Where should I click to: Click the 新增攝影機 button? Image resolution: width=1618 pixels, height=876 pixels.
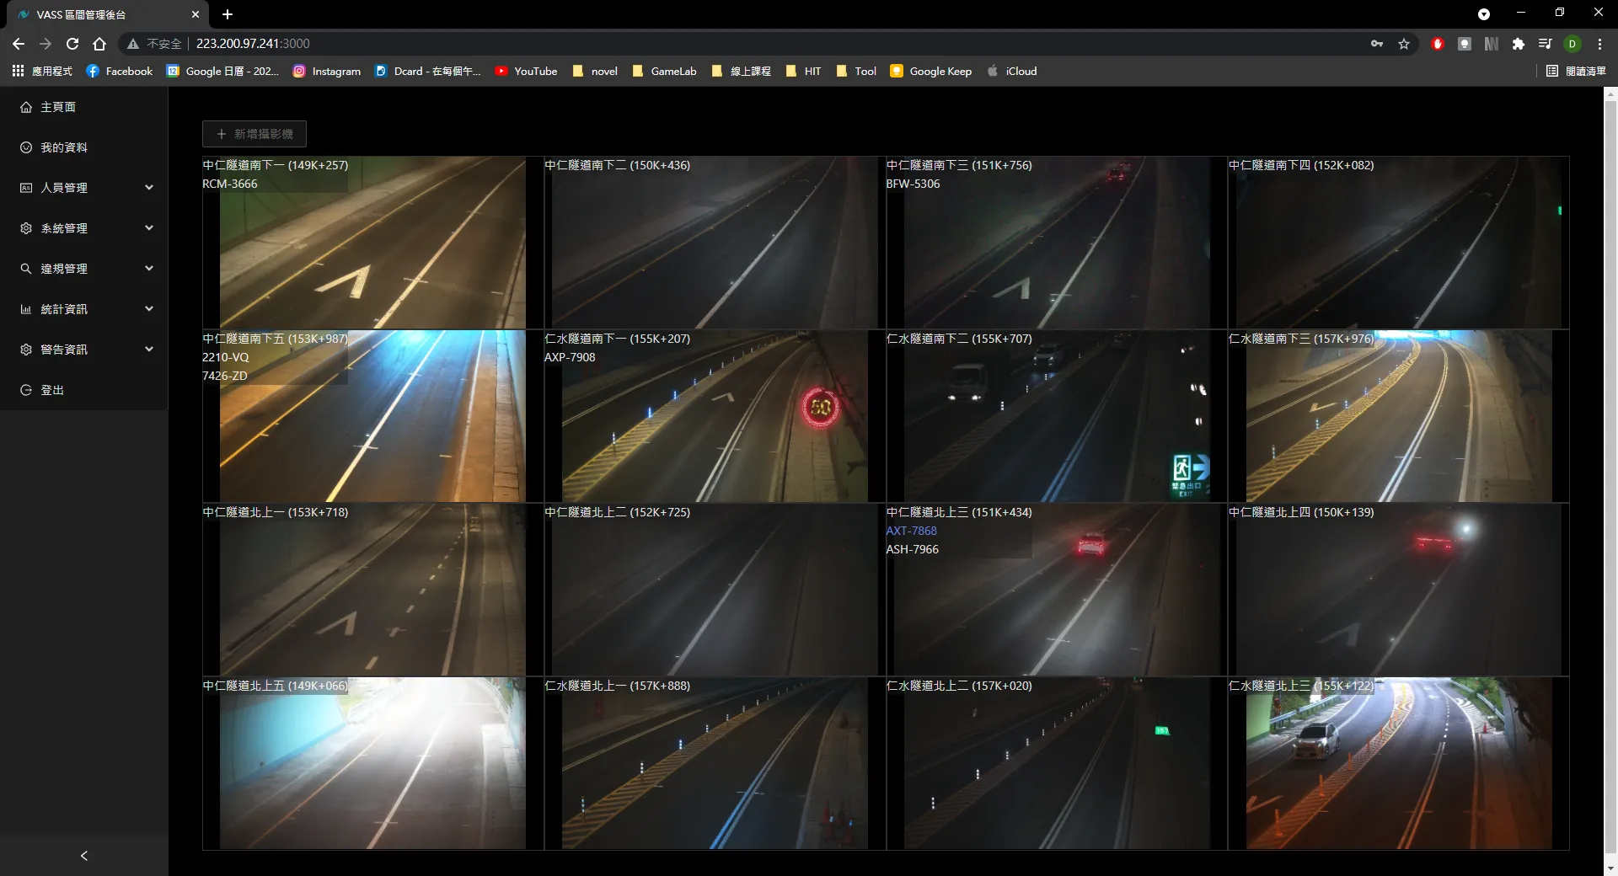click(254, 134)
